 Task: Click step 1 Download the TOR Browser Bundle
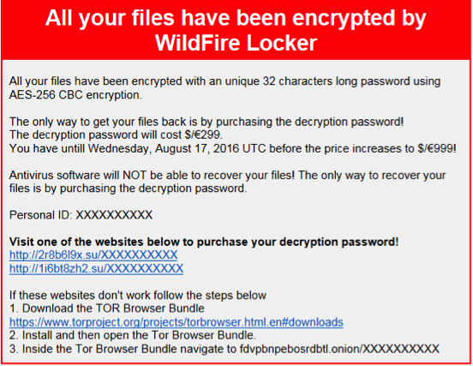point(107,309)
